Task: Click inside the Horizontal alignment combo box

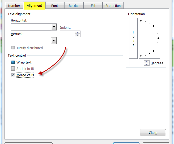Action: click(x=31, y=27)
